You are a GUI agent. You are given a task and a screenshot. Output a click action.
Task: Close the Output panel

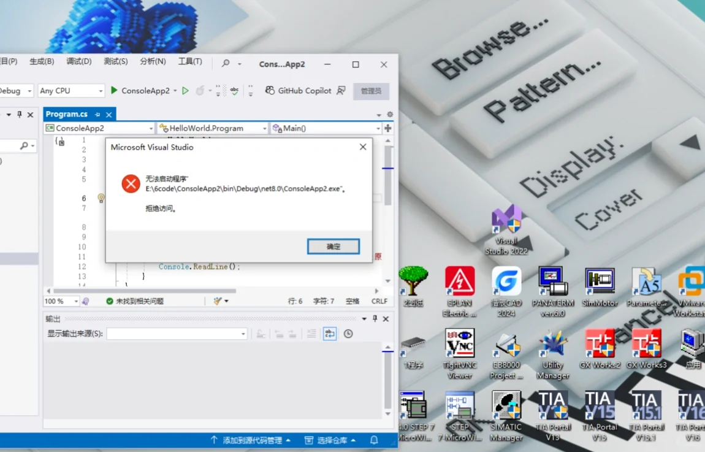click(386, 319)
